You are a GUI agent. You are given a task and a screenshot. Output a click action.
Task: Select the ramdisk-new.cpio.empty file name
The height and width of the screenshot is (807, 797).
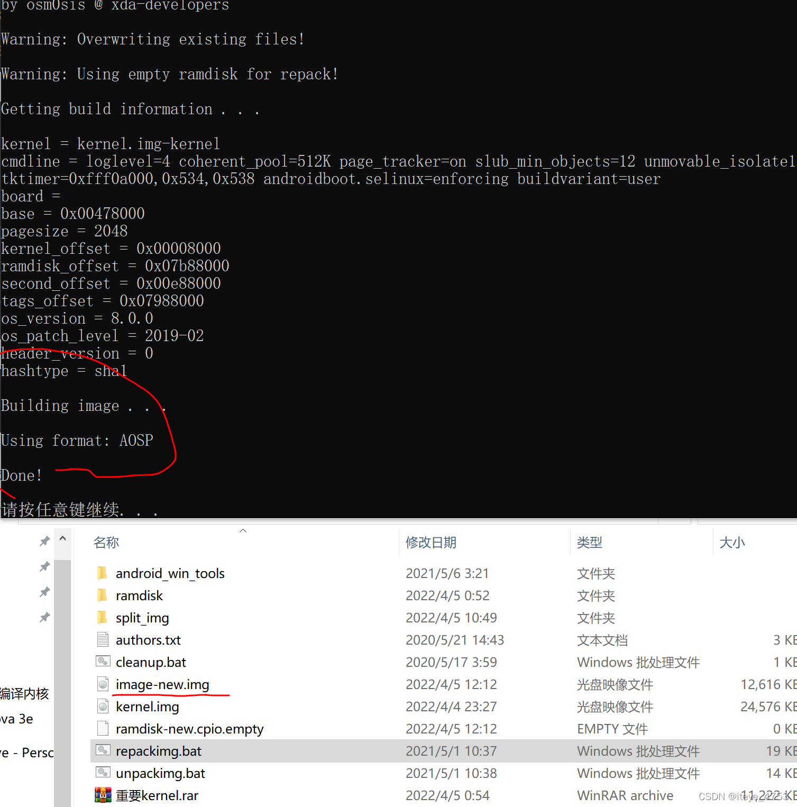click(x=189, y=729)
